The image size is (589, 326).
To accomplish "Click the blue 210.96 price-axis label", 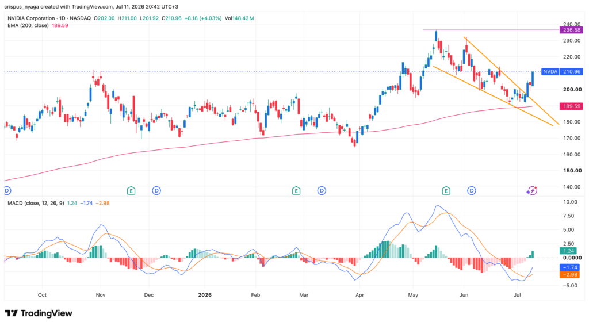I will coord(571,72).
